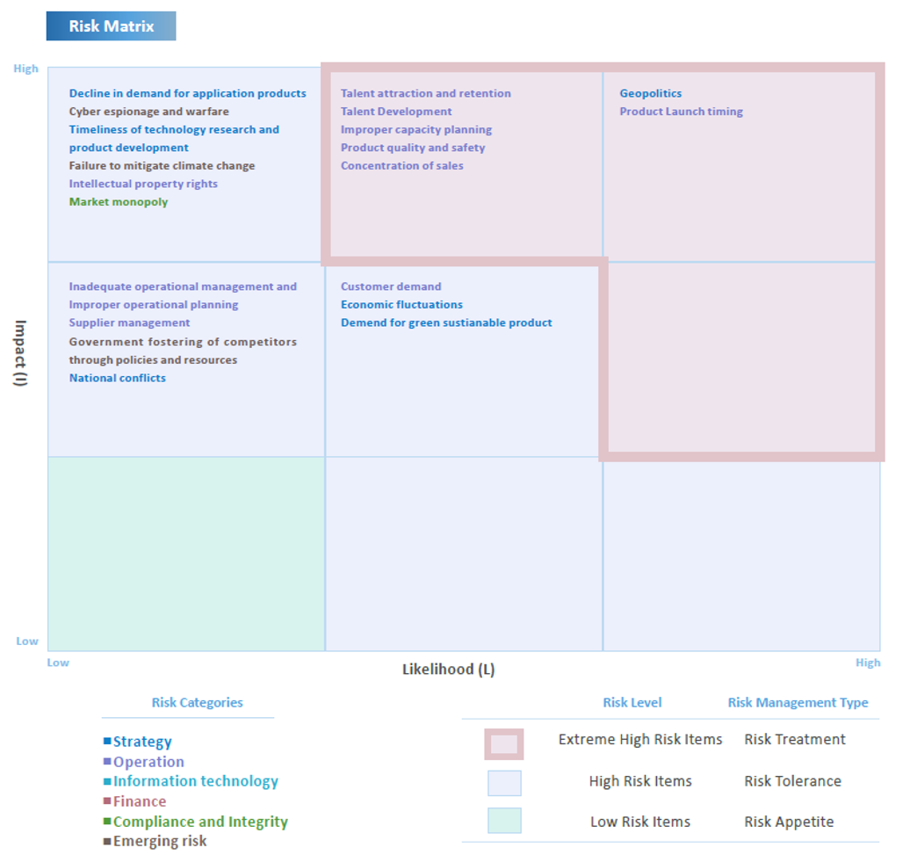Click the Market monopoly risk label

[x=118, y=202]
